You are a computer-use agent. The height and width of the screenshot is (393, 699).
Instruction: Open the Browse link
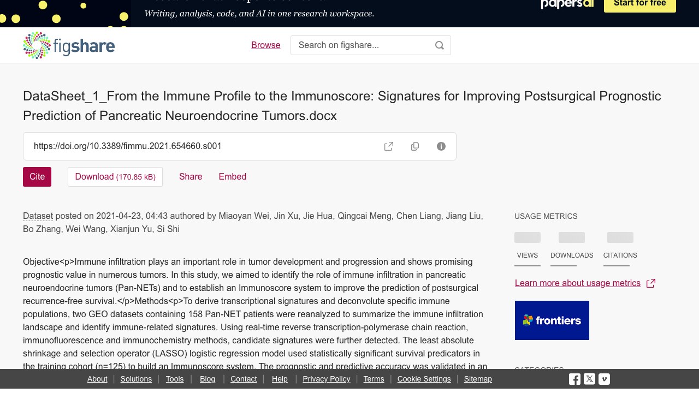pos(266,45)
